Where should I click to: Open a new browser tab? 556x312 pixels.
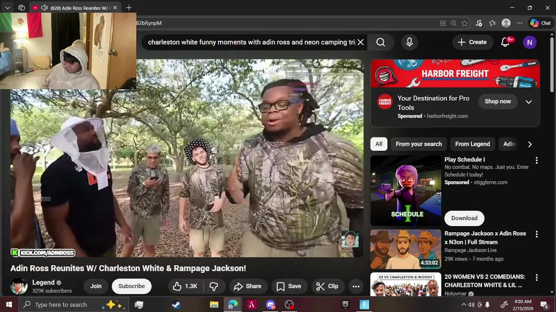pos(129,8)
